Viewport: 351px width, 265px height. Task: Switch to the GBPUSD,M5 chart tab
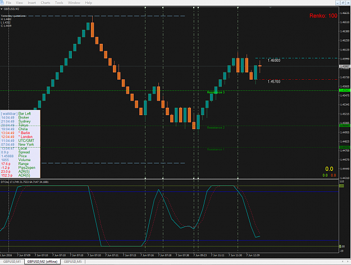point(72,262)
